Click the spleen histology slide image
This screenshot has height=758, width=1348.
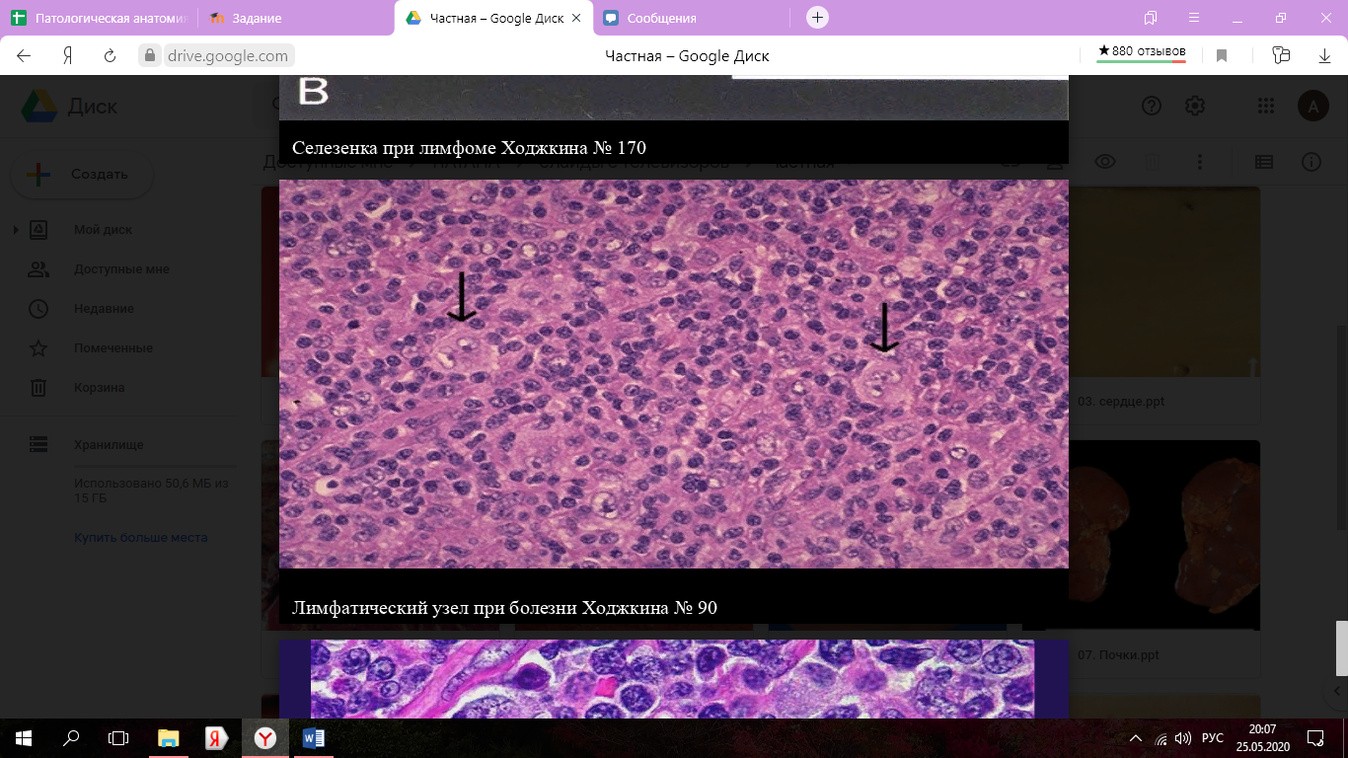click(x=674, y=374)
